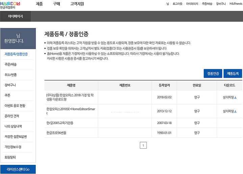
Task: Select the 한컴오피스2010SE+HomeEditionSmart product name
Action: 71,111
